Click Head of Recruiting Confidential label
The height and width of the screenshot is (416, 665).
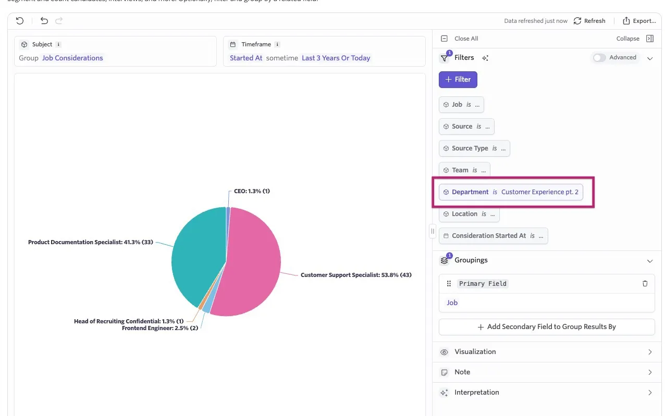coord(129,321)
